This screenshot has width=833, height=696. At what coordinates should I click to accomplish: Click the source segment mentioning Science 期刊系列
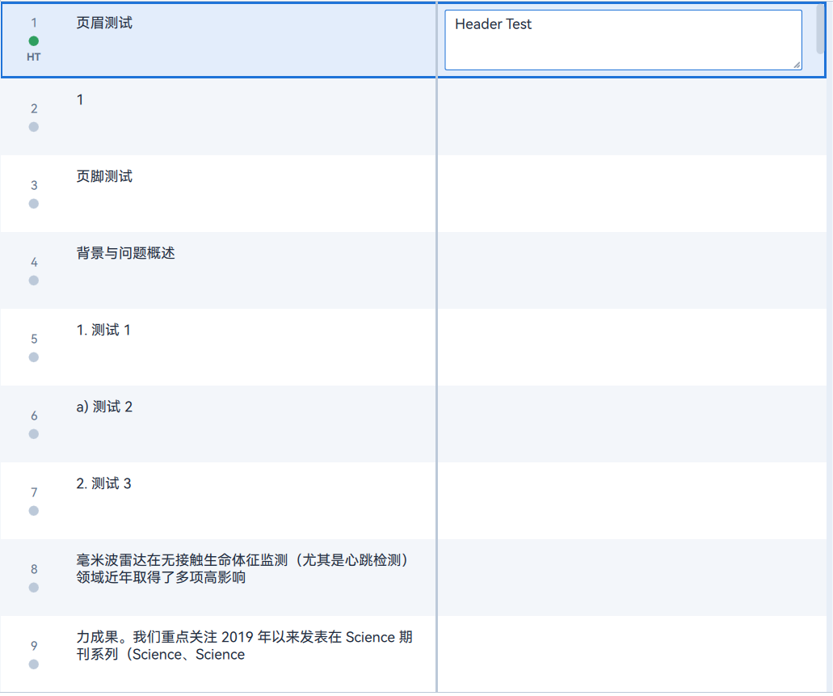(x=242, y=646)
